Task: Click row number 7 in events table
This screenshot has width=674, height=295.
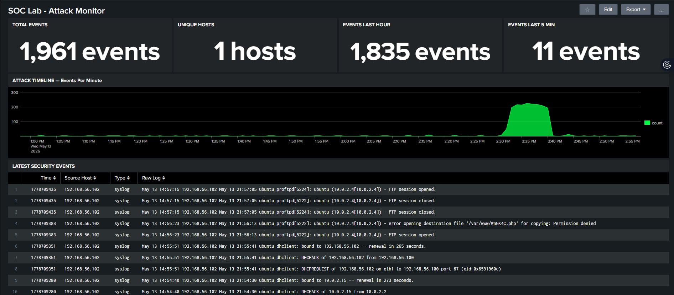Action: [x=16, y=258]
